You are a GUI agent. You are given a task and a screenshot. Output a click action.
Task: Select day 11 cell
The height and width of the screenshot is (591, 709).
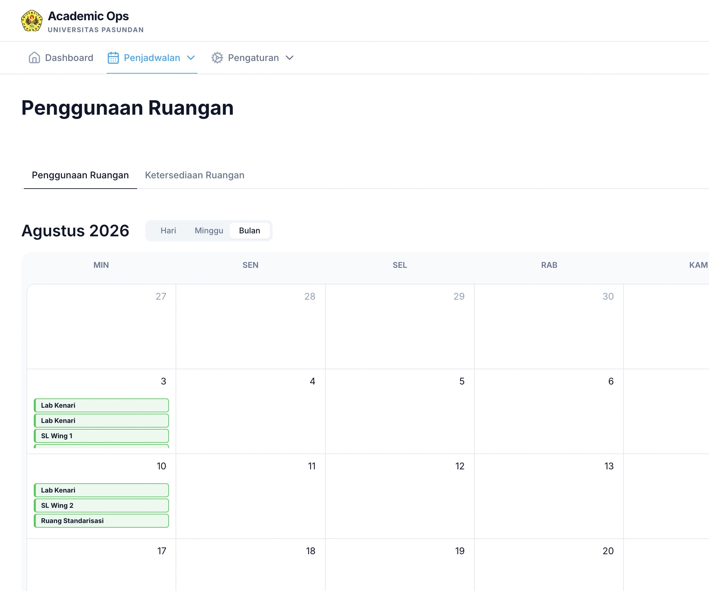coord(250,496)
